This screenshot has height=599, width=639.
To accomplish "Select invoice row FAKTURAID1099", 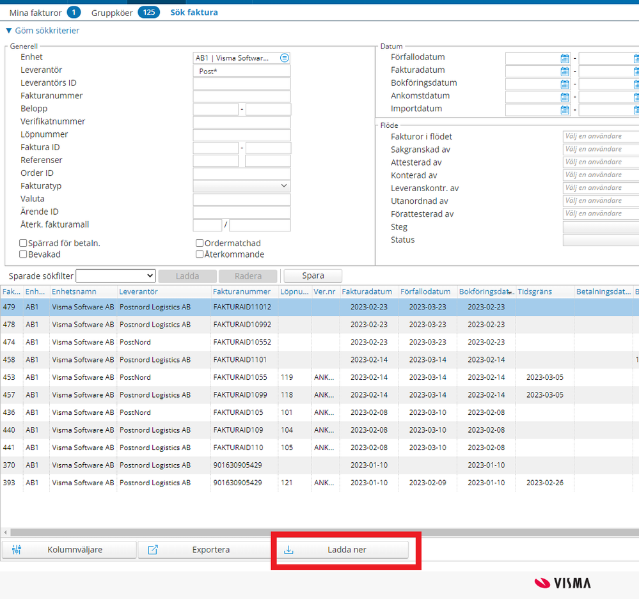I will click(x=320, y=394).
